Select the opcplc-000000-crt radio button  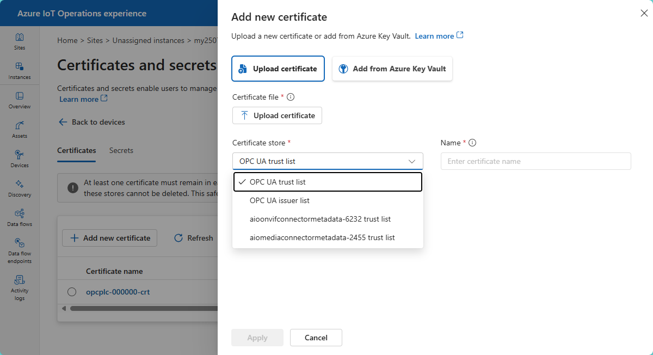tap(72, 292)
